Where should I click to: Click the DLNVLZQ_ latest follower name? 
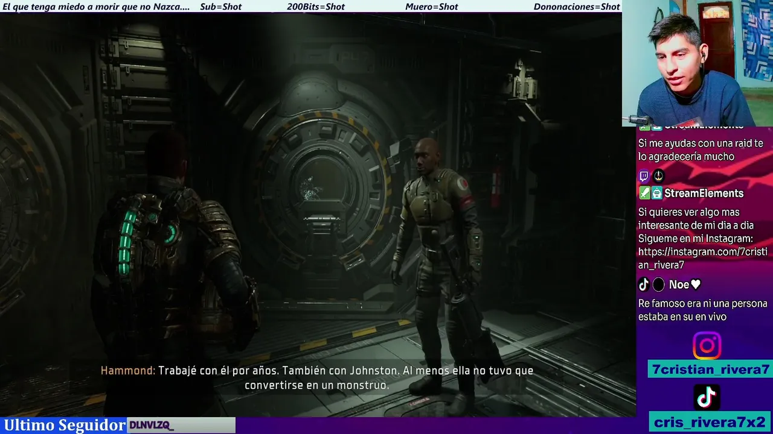152,426
